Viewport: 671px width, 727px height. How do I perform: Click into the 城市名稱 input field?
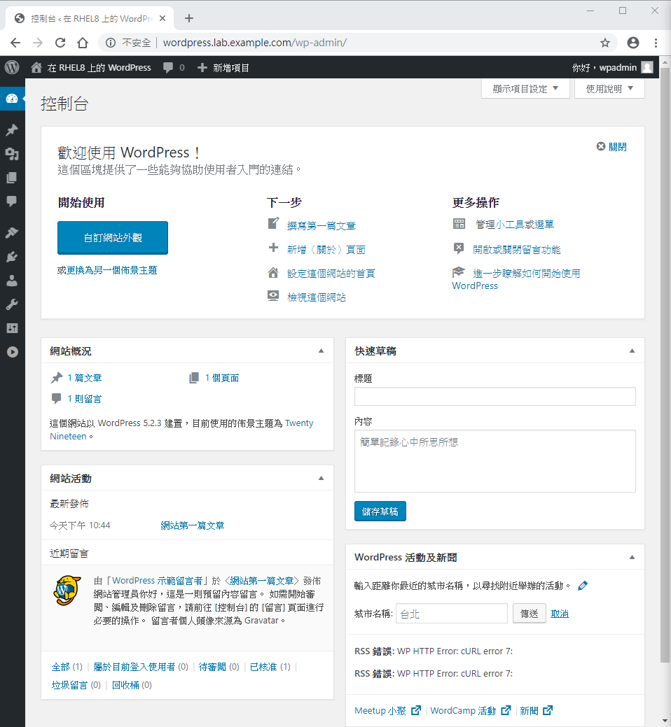click(452, 614)
